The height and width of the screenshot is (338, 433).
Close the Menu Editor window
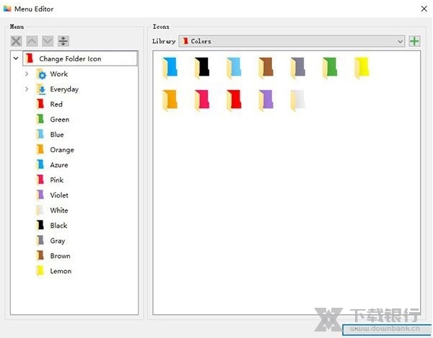coord(421,9)
